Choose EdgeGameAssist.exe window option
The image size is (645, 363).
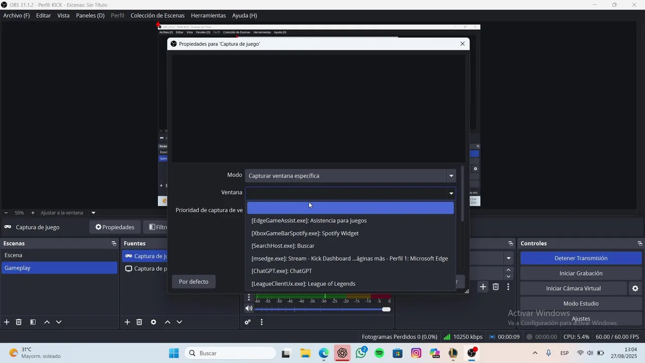(350, 220)
